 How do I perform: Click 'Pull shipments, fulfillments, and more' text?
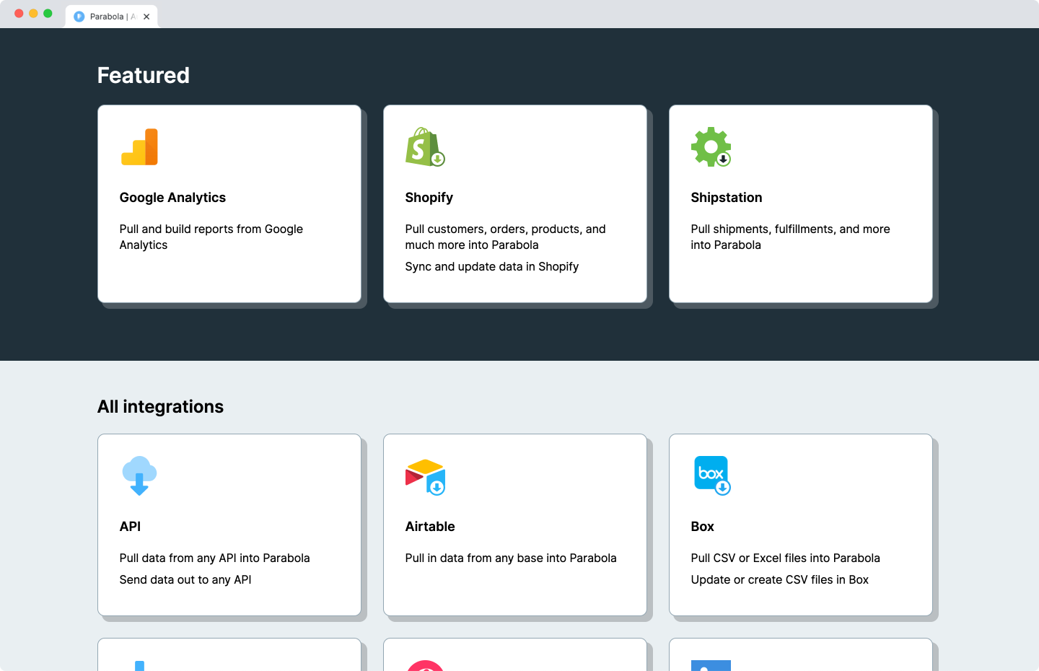[x=790, y=237]
